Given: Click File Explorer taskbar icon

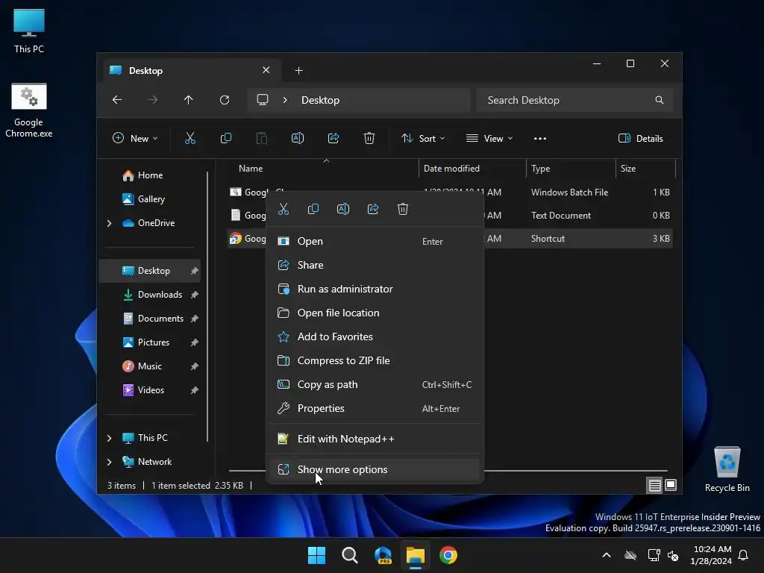Looking at the screenshot, I should pyautogui.click(x=416, y=555).
